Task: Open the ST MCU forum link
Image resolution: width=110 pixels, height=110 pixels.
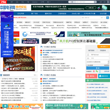Action: pos(103,25)
